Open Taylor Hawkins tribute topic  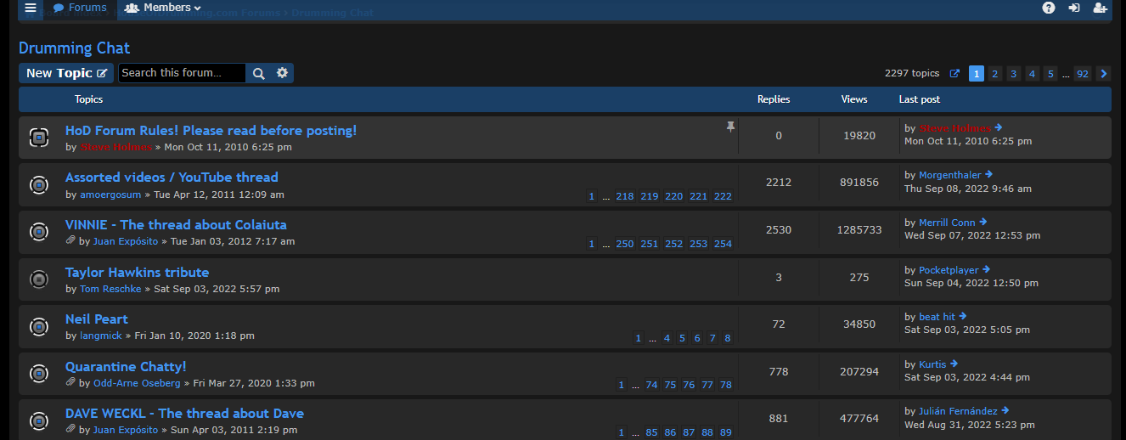tap(137, 272)
